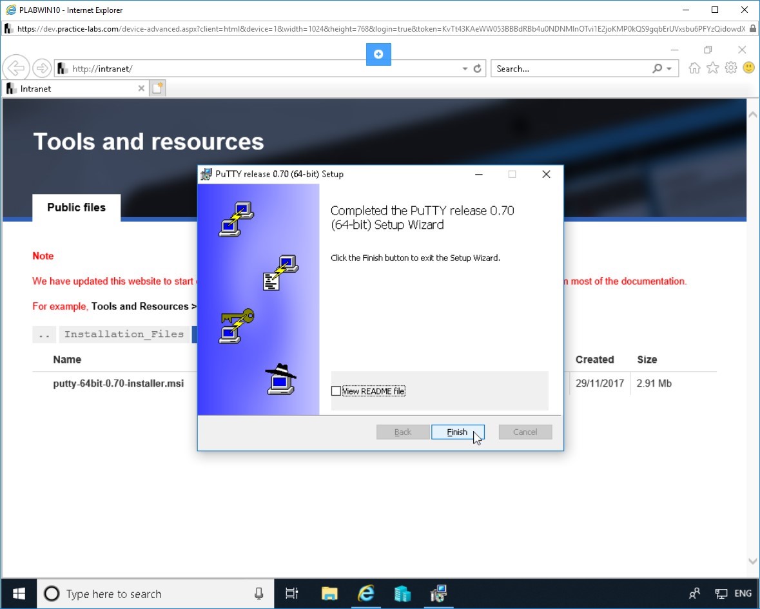
Task: Enable the View README file checkbox
Action: pyautogui.click(x=336, y=391)
